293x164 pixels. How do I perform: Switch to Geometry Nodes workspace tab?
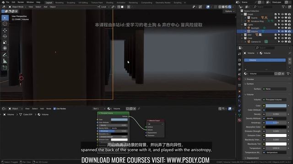click(163, 3)
